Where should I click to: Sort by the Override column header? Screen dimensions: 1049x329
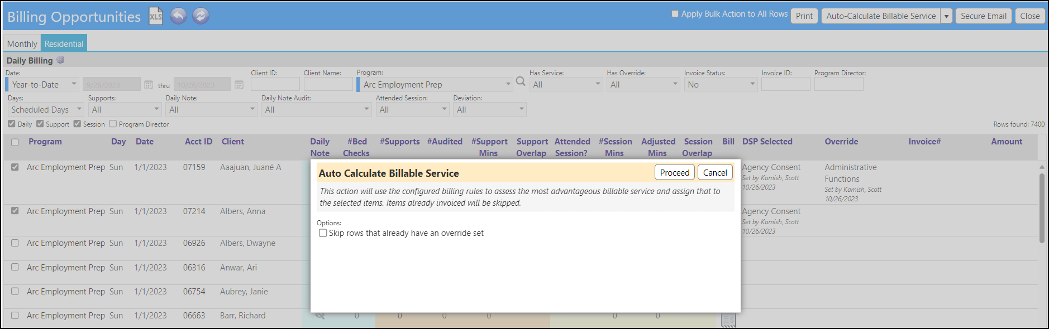[841, 142]
